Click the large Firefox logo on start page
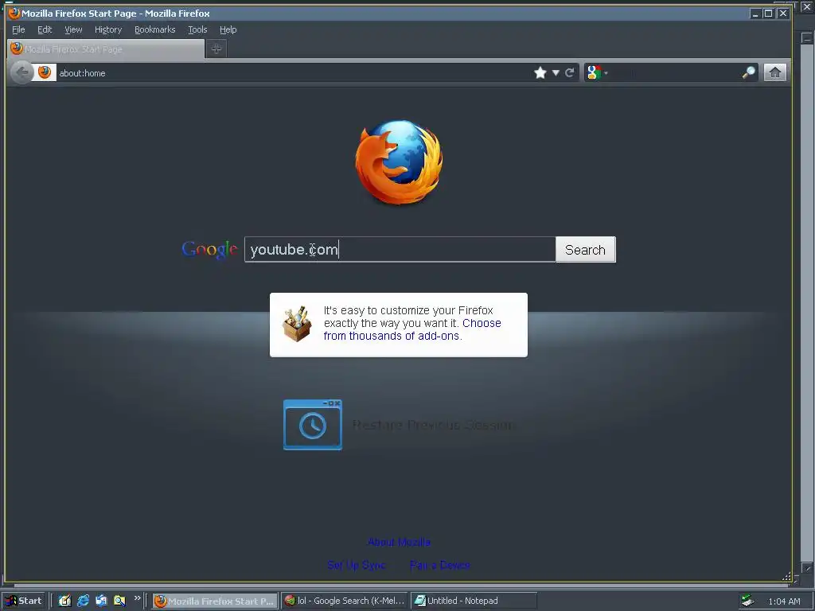 [399, 162]
